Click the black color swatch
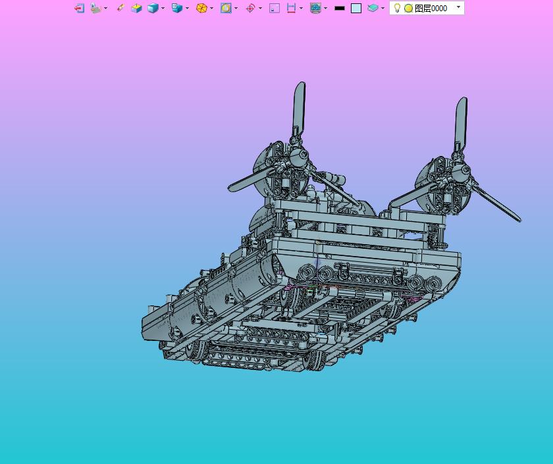Screen dimensions: 553x464 click(x=340, y=8)
